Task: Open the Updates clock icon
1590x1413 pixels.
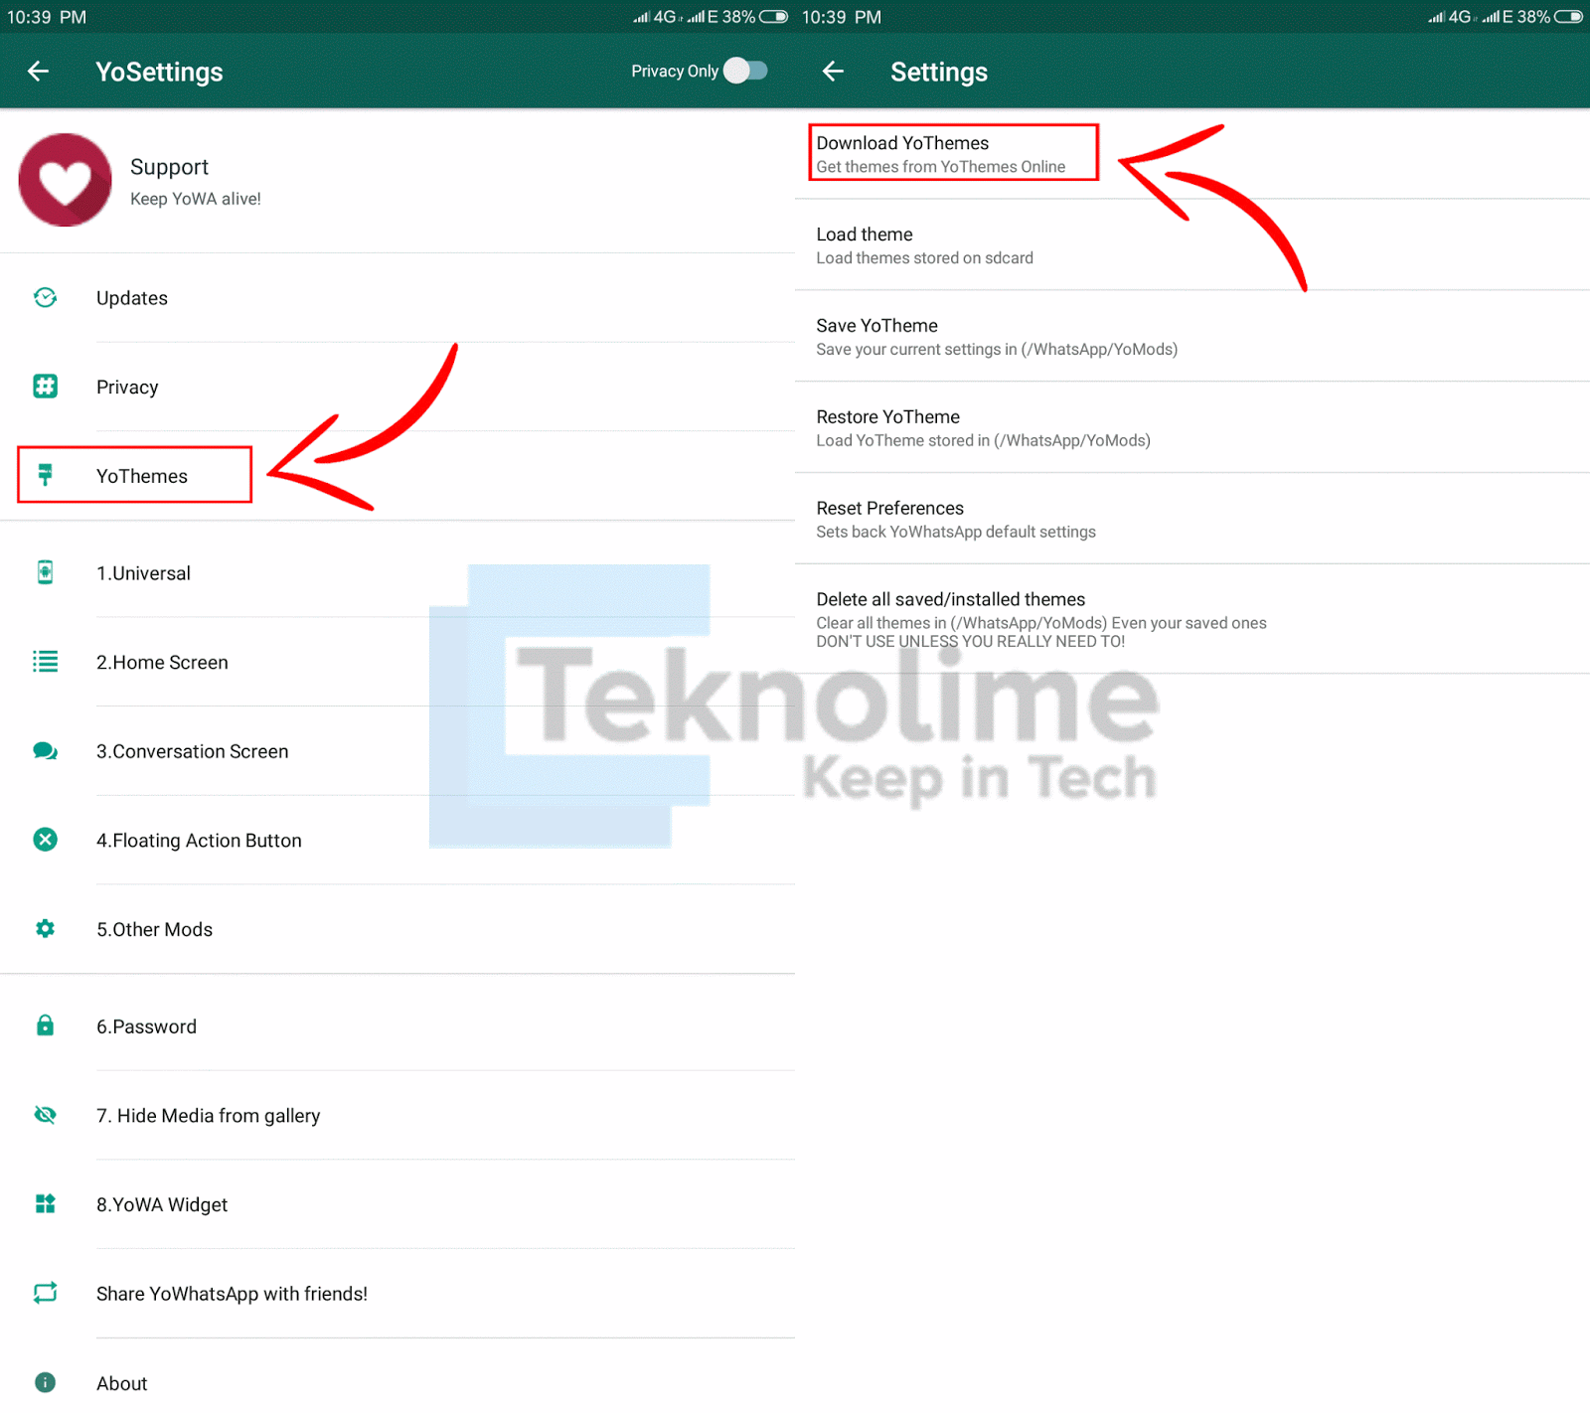Action: coord(45,297)
